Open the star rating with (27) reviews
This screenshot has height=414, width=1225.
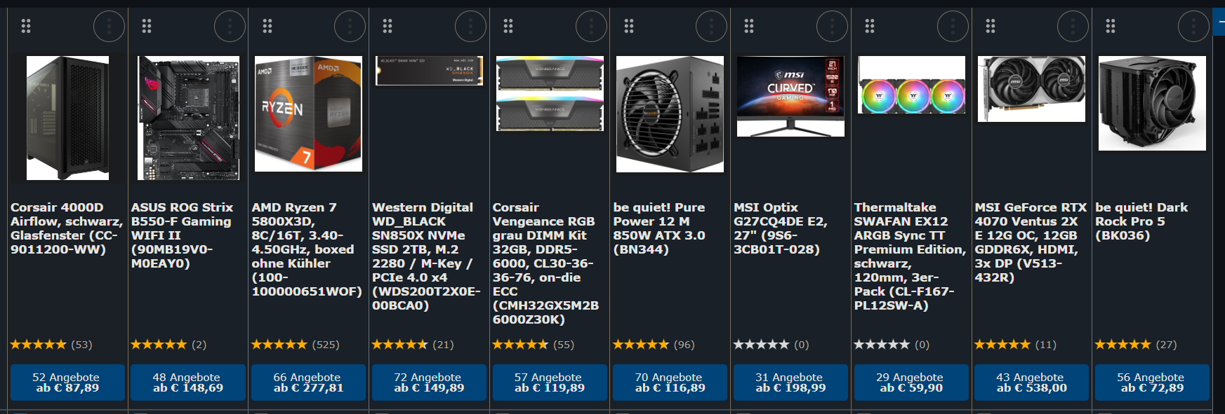(1136, 345)
